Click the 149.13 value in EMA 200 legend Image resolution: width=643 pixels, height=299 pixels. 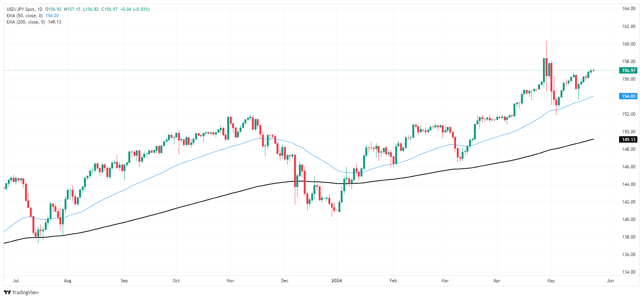pos(54,22)
